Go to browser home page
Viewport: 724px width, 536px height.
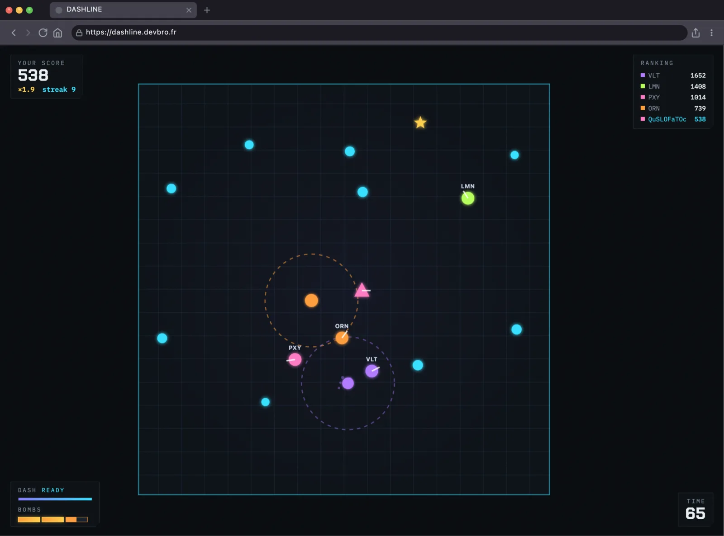(x=57, y=33)
